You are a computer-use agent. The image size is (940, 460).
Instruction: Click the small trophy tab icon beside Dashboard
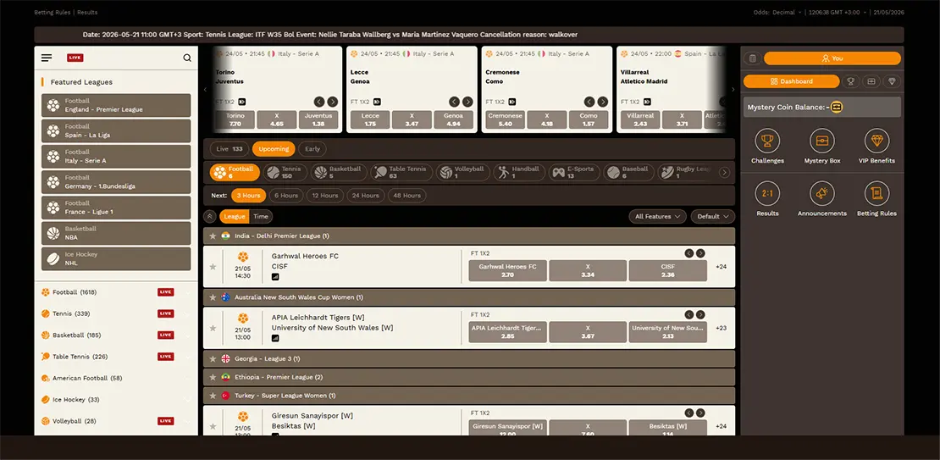click(850, 81)
